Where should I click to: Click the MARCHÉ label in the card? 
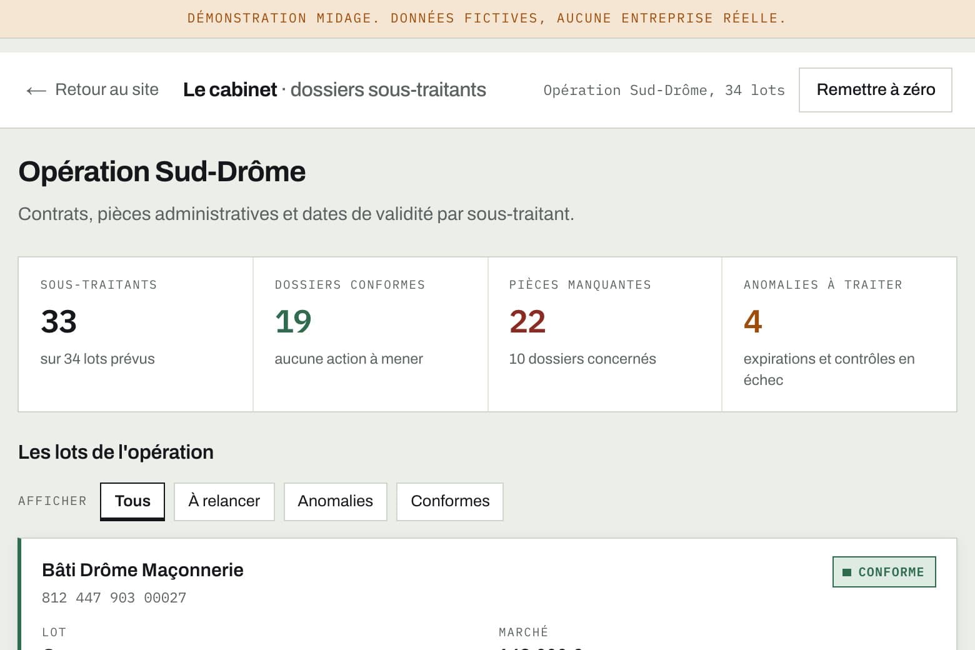[524, 632]
